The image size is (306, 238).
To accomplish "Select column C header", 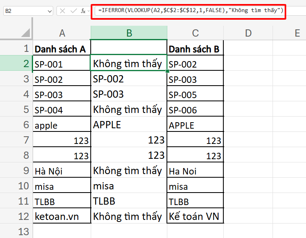I will 196,33.
